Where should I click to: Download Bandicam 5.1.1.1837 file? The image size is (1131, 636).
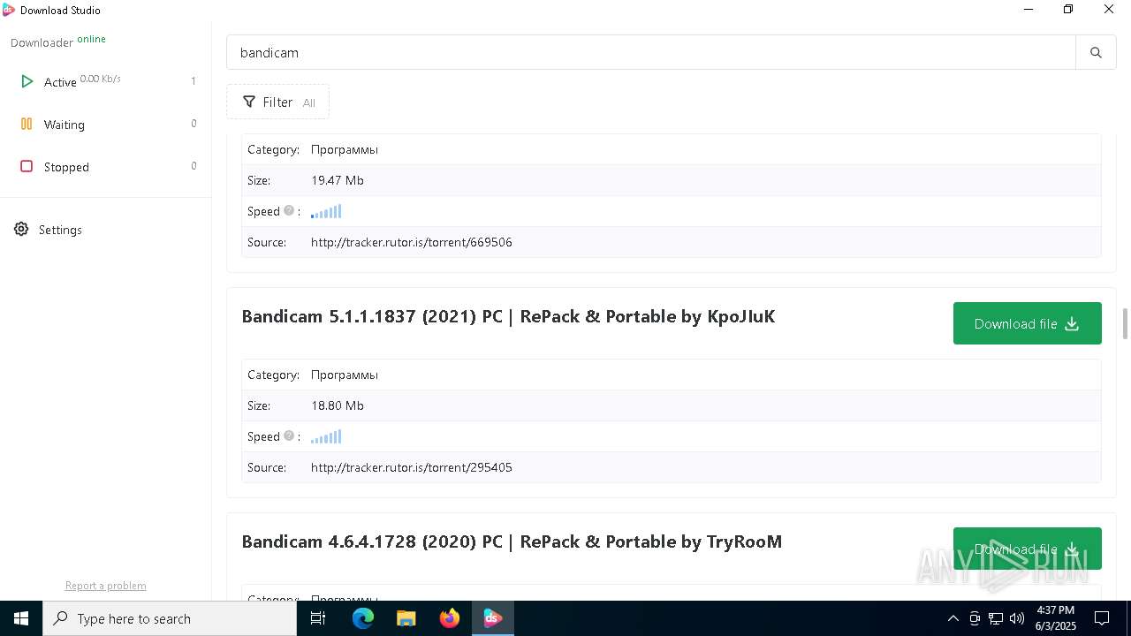pyautogui.click(x=1027, y=323)
